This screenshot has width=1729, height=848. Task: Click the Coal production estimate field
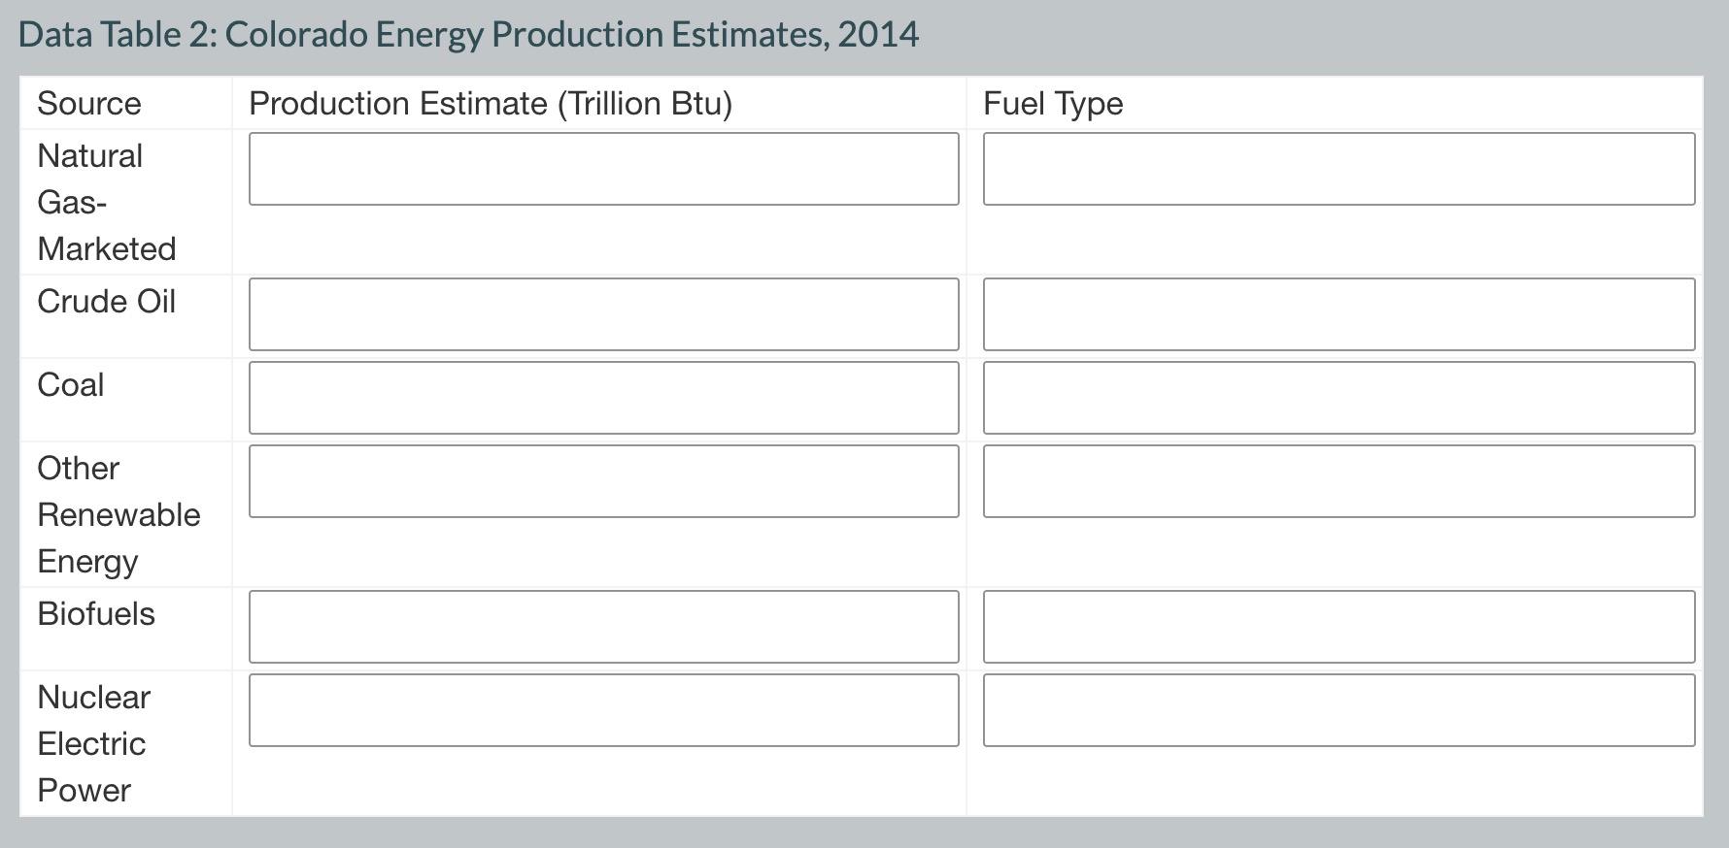point(602,397)
